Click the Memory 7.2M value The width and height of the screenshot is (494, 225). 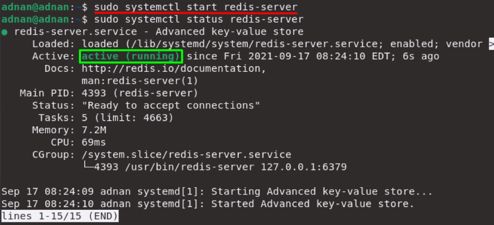click(94, 130)
